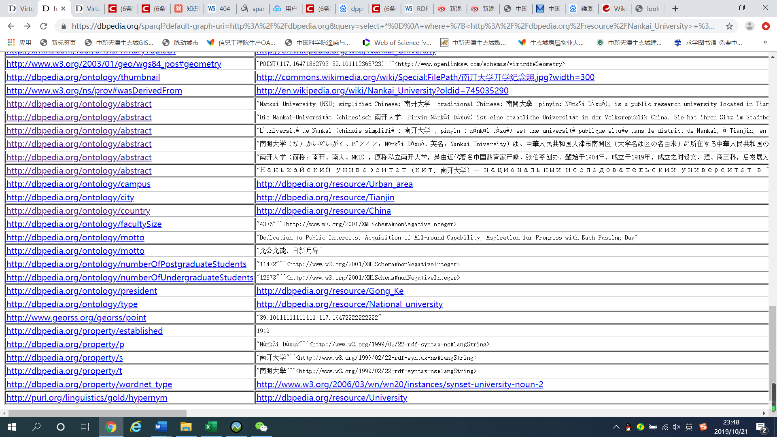Open File Explorer from the taskbar
Screen dimensions: 777x437
(186, 427)
